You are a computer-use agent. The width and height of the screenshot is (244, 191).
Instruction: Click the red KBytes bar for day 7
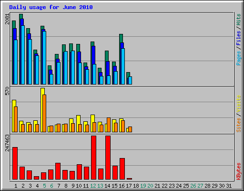click(58, 171)
